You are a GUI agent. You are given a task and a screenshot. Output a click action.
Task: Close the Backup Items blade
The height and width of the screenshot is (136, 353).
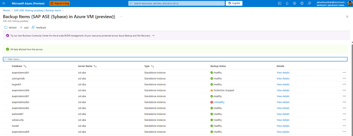pyautogui.click(x=347, y=17)
